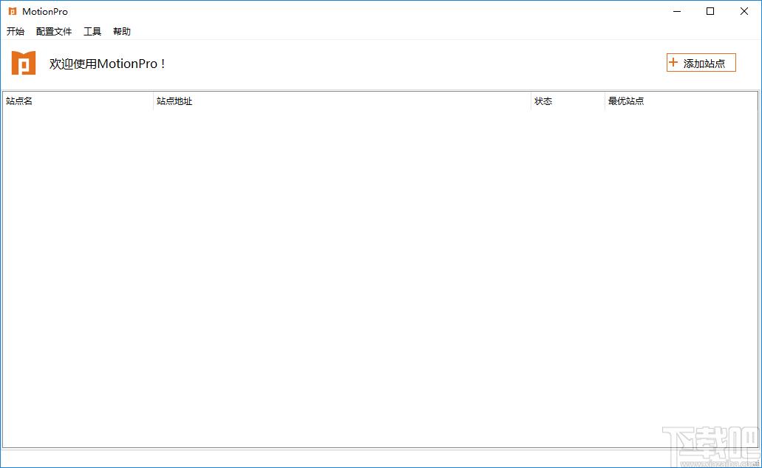Click the orange MotionPro logo
Image resolution: width=762 pixels, height=468 pixels.
[x=24, y=63]
